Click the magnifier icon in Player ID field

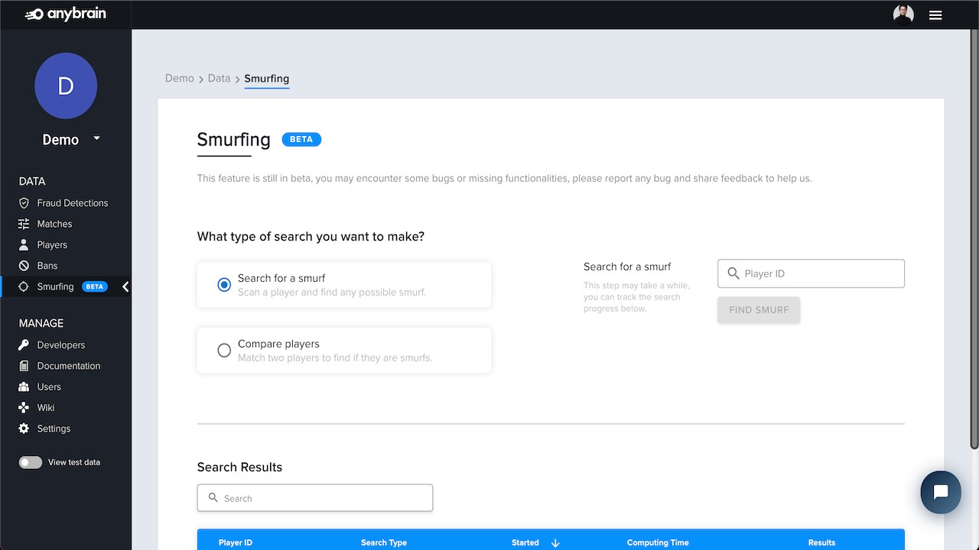[733, 273]
